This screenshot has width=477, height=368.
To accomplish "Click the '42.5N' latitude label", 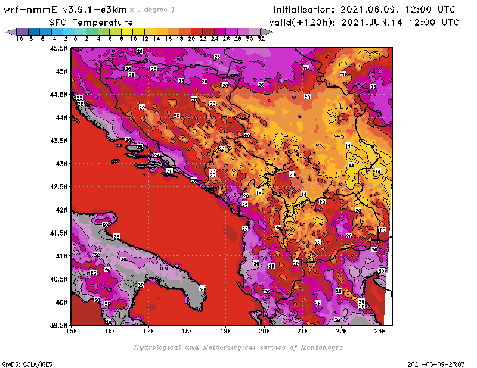I will point(58,186).
